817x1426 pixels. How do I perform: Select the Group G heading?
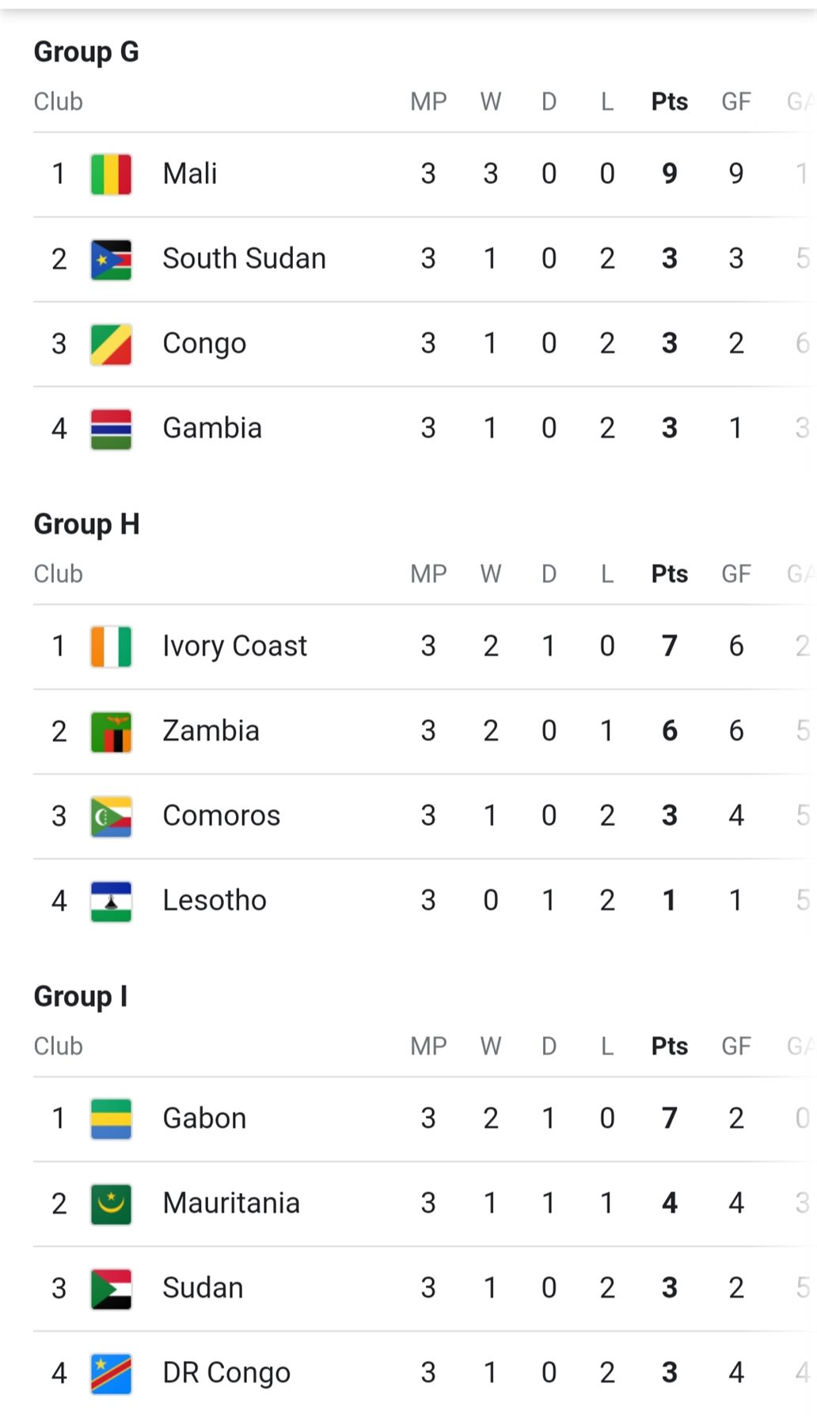86,52
